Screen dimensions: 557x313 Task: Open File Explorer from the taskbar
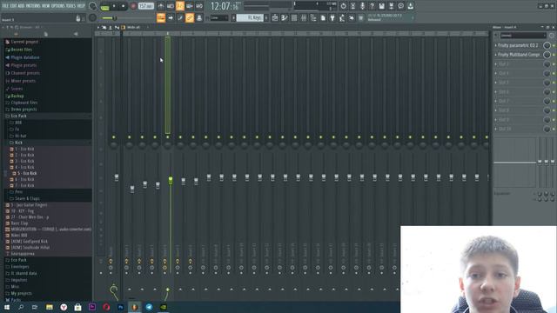(x=50, y=307)
